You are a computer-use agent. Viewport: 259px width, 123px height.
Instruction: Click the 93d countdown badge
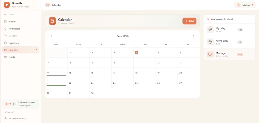[240, 55]
